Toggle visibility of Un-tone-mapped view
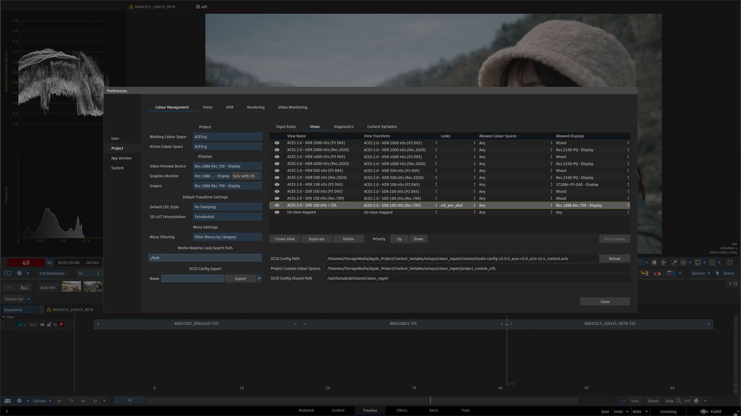This screenshot has height=416, width=741. [x=277, y=212]
